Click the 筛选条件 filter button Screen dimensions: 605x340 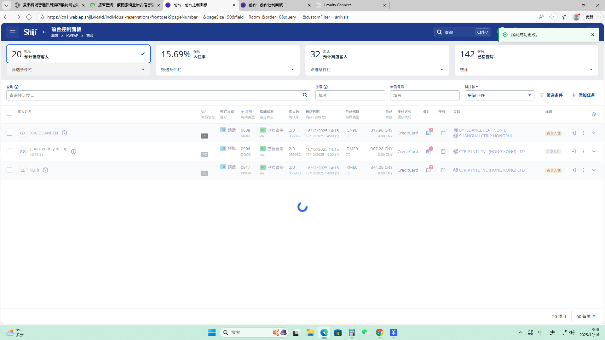click(x=551, y=95)
